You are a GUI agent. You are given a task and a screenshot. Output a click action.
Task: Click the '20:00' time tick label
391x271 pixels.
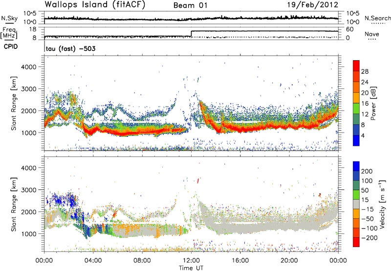coord(289,260)
